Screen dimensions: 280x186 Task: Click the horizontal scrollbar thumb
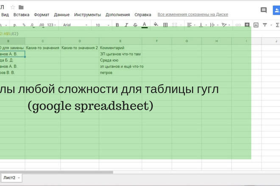(56, 172)
